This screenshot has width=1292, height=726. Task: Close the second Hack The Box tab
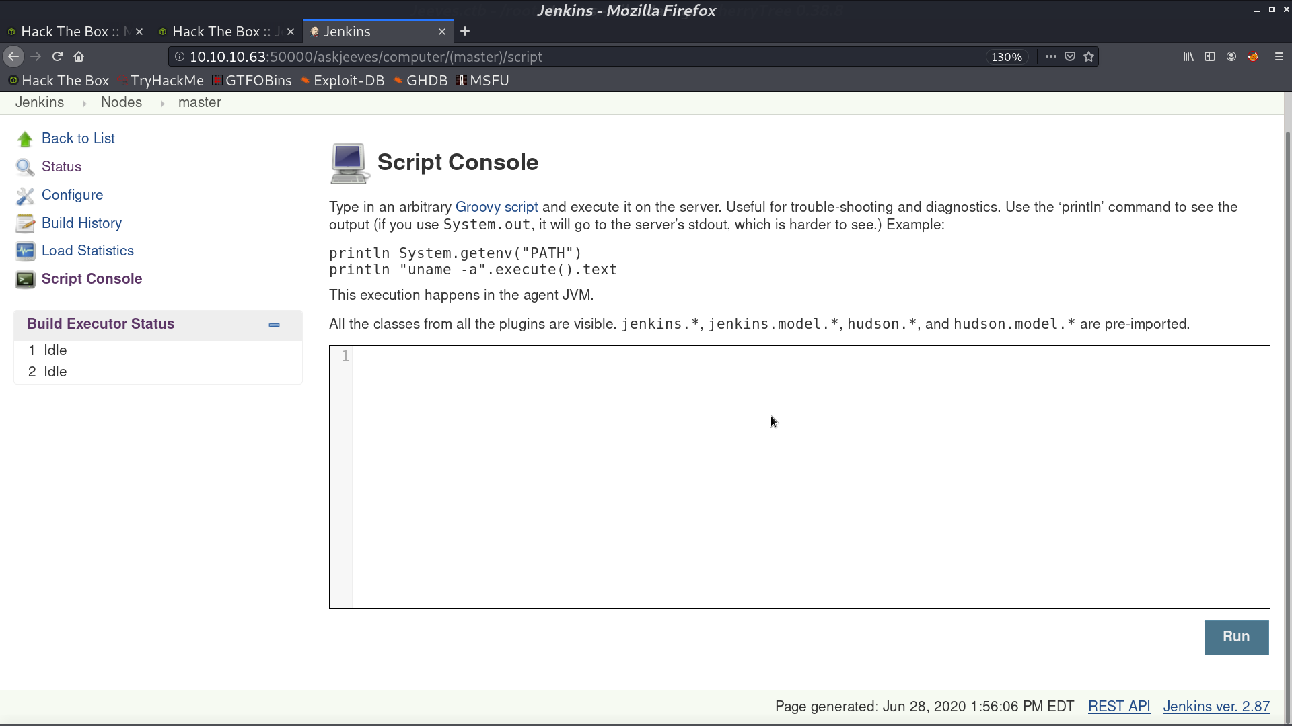click(291, 32)
